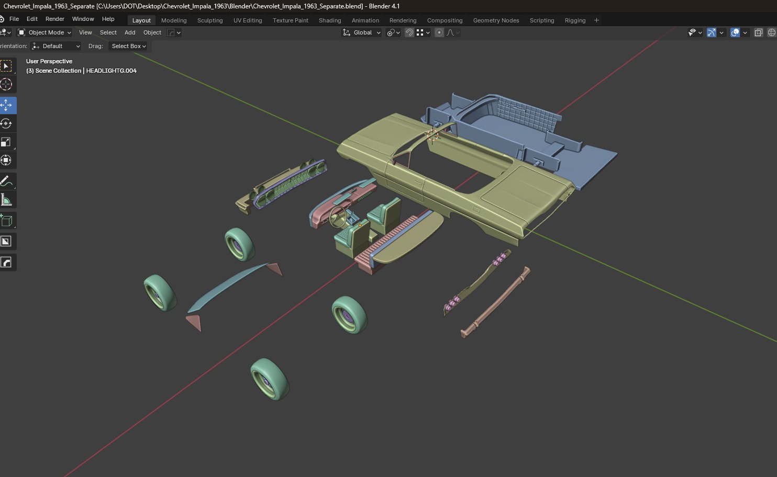Open the Help menu

108,19
